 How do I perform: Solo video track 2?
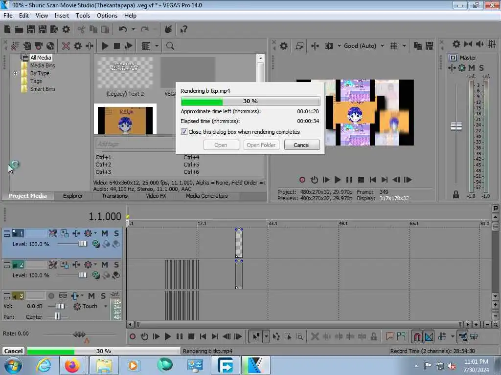(116, 265)
